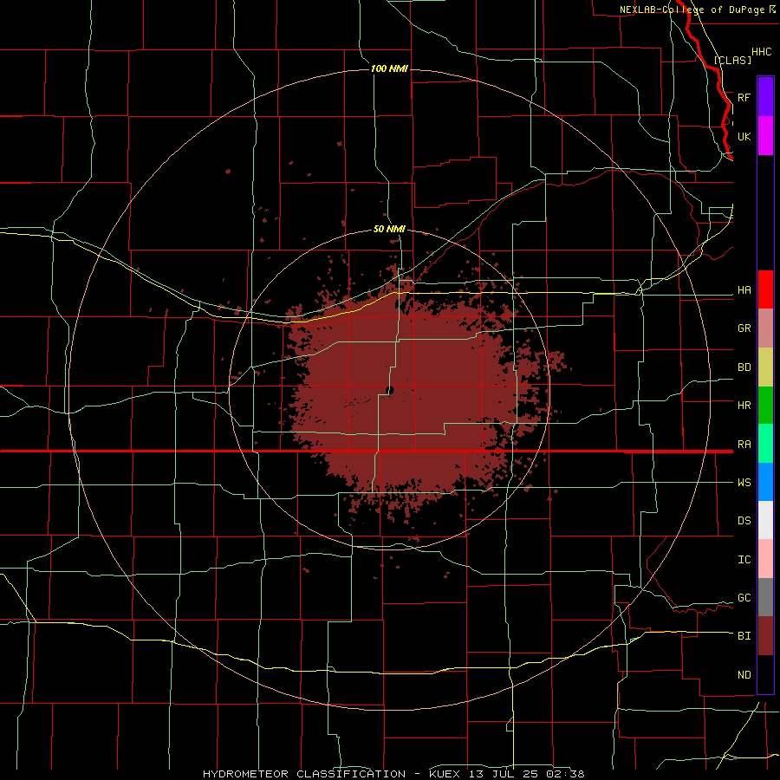Click the BD yellow legend swatch
The image size is (780, 780).
[x=765, y=367]
